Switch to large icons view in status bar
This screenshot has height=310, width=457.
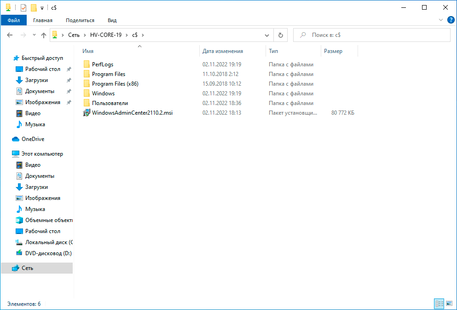click(x=449, y=304)
